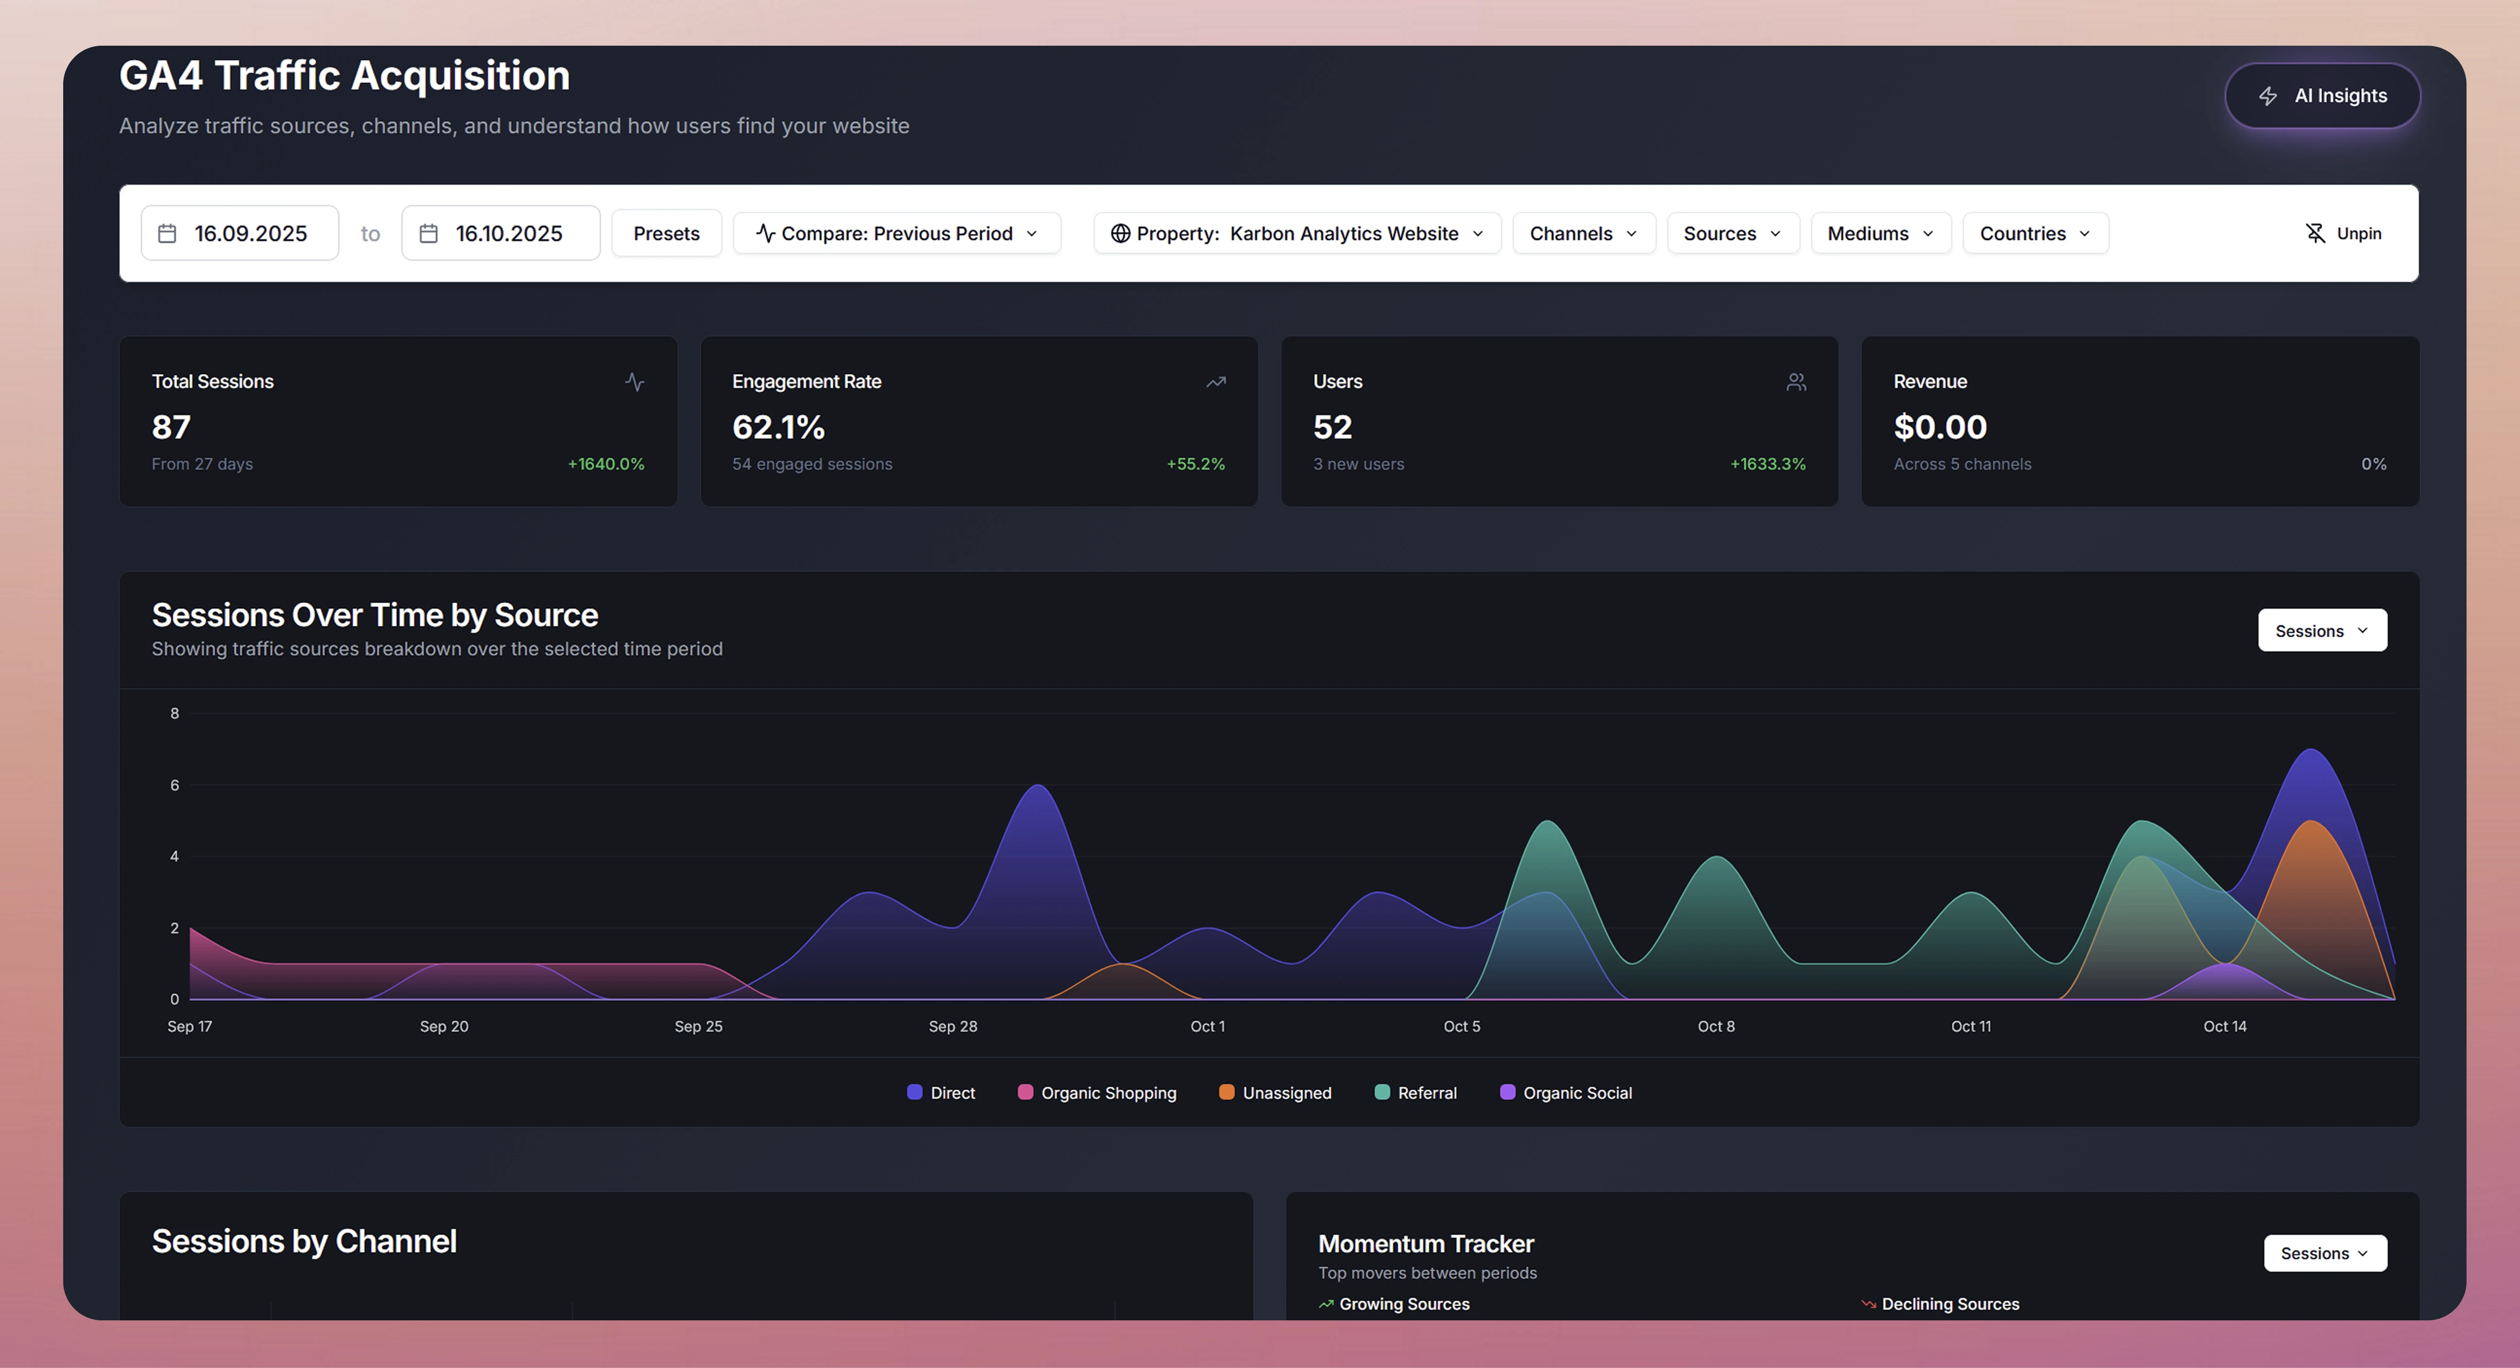Screen dimensions: 2520x1368
Task: Click the Users card people icon
Action: click(x=1796, y=382)
